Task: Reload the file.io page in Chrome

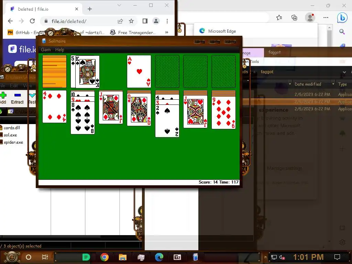Action: [x=32, y=21]
